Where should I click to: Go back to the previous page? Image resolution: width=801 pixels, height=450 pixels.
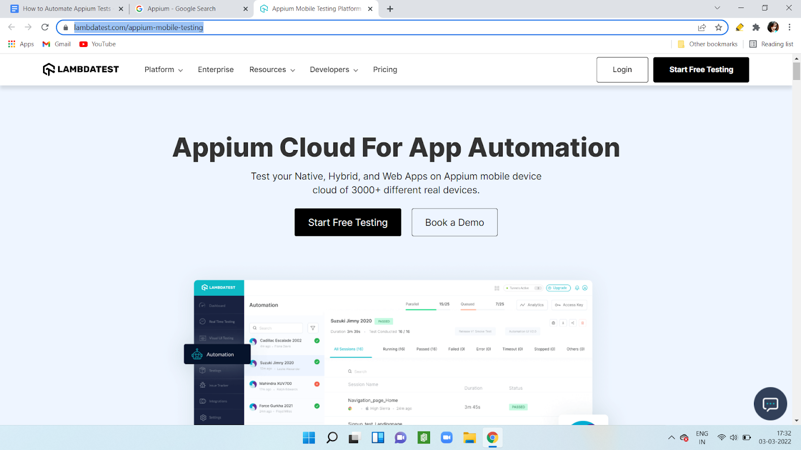(12, 27)
